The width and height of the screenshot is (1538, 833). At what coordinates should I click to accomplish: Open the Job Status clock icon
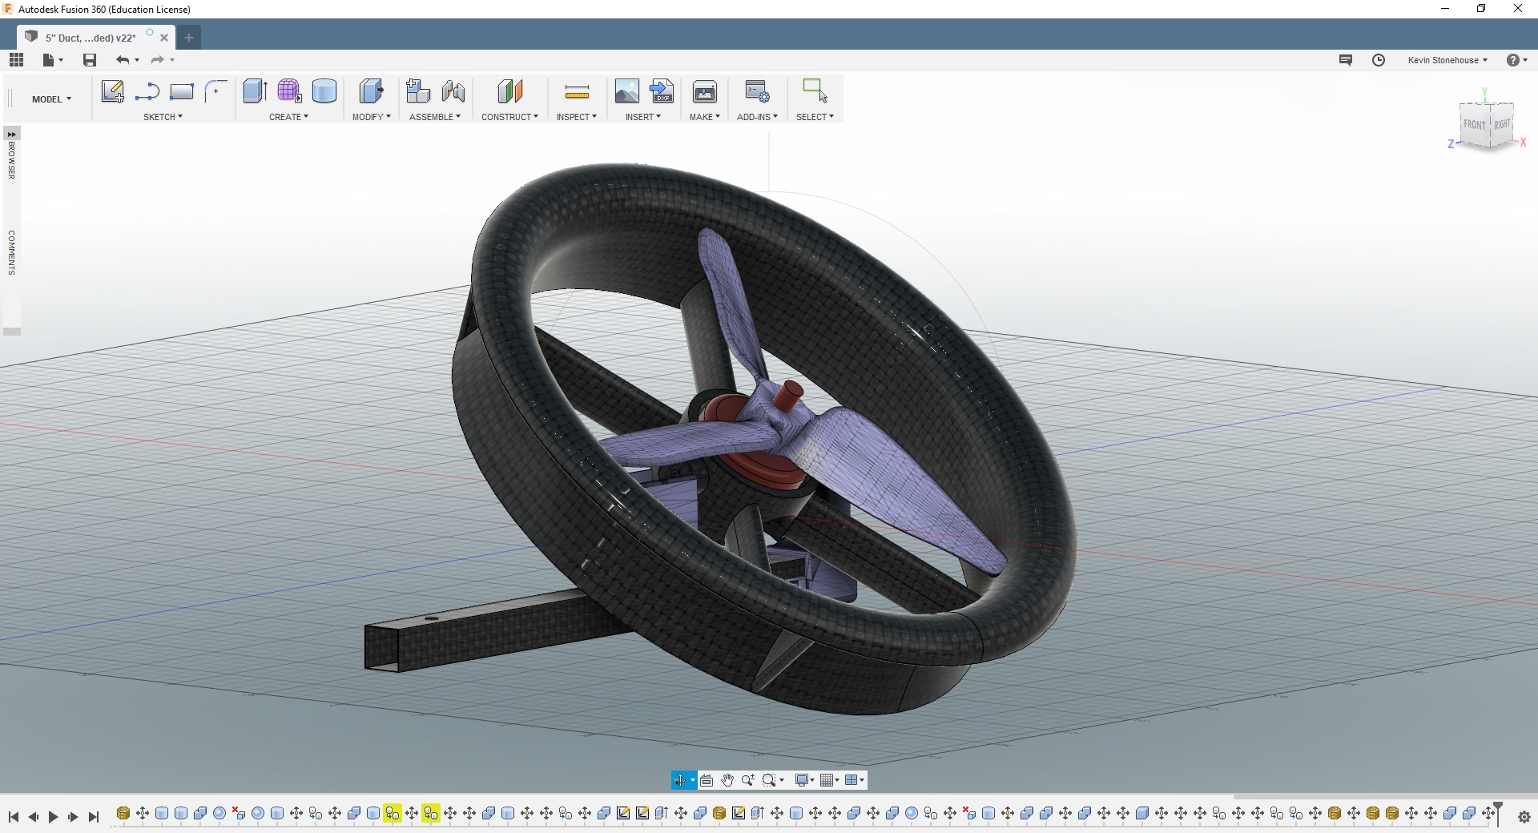(x=1379, y=60)
